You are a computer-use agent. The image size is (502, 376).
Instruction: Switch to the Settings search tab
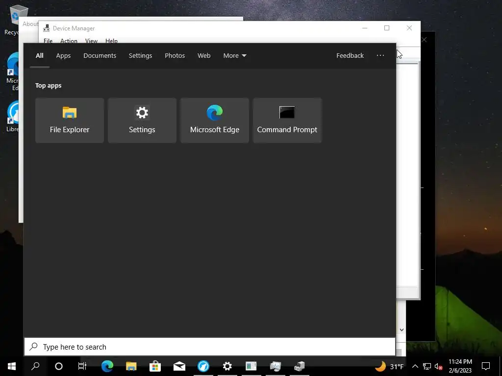click(x=140, y=56)
